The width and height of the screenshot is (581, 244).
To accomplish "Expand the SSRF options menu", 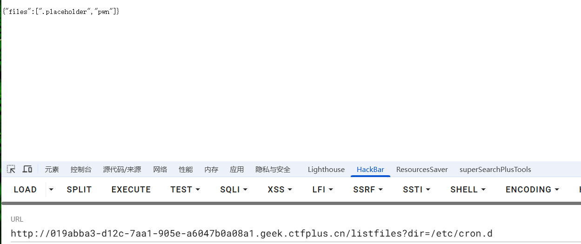I will pos(367,190).
